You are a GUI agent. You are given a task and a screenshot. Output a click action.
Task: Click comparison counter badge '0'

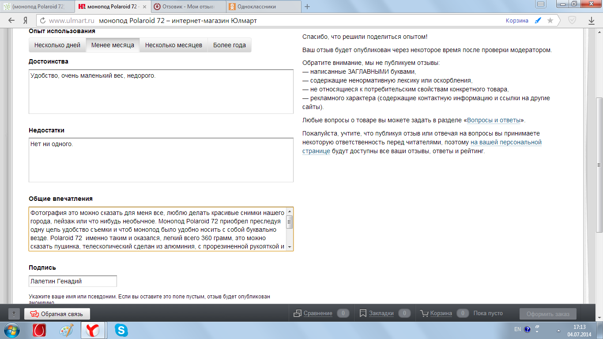[x=343, y=313]
